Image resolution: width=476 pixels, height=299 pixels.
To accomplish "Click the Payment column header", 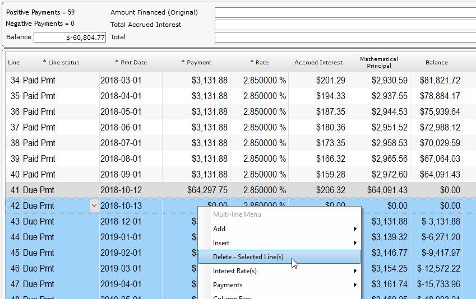I will click(x=196, y=63).
